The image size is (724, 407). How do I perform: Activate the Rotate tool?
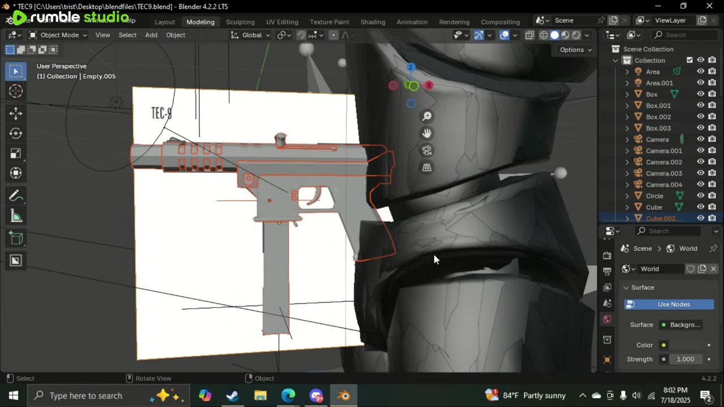coord(16,133)
